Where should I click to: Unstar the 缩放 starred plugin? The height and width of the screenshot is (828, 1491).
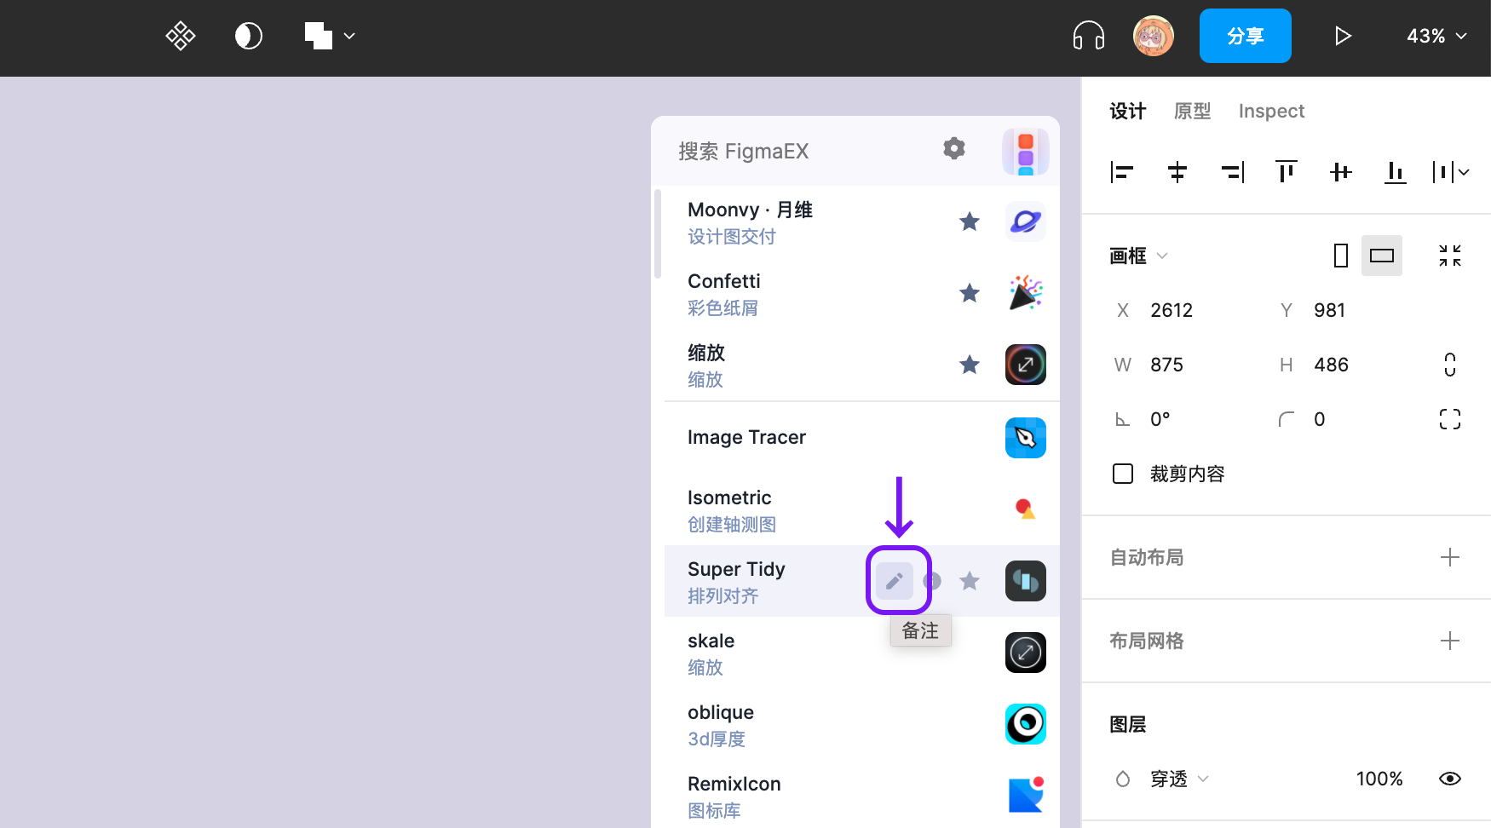tap(970, 365)
